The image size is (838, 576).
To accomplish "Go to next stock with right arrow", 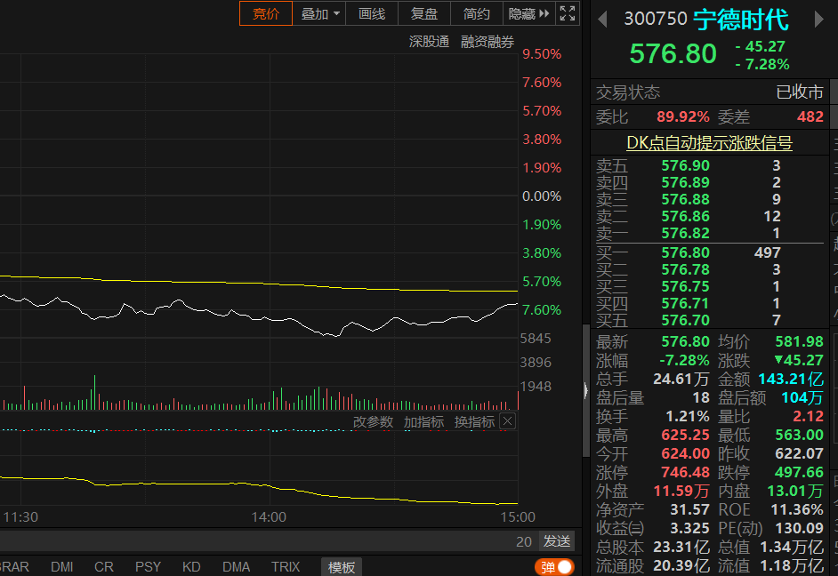I will tap(818, 20).
